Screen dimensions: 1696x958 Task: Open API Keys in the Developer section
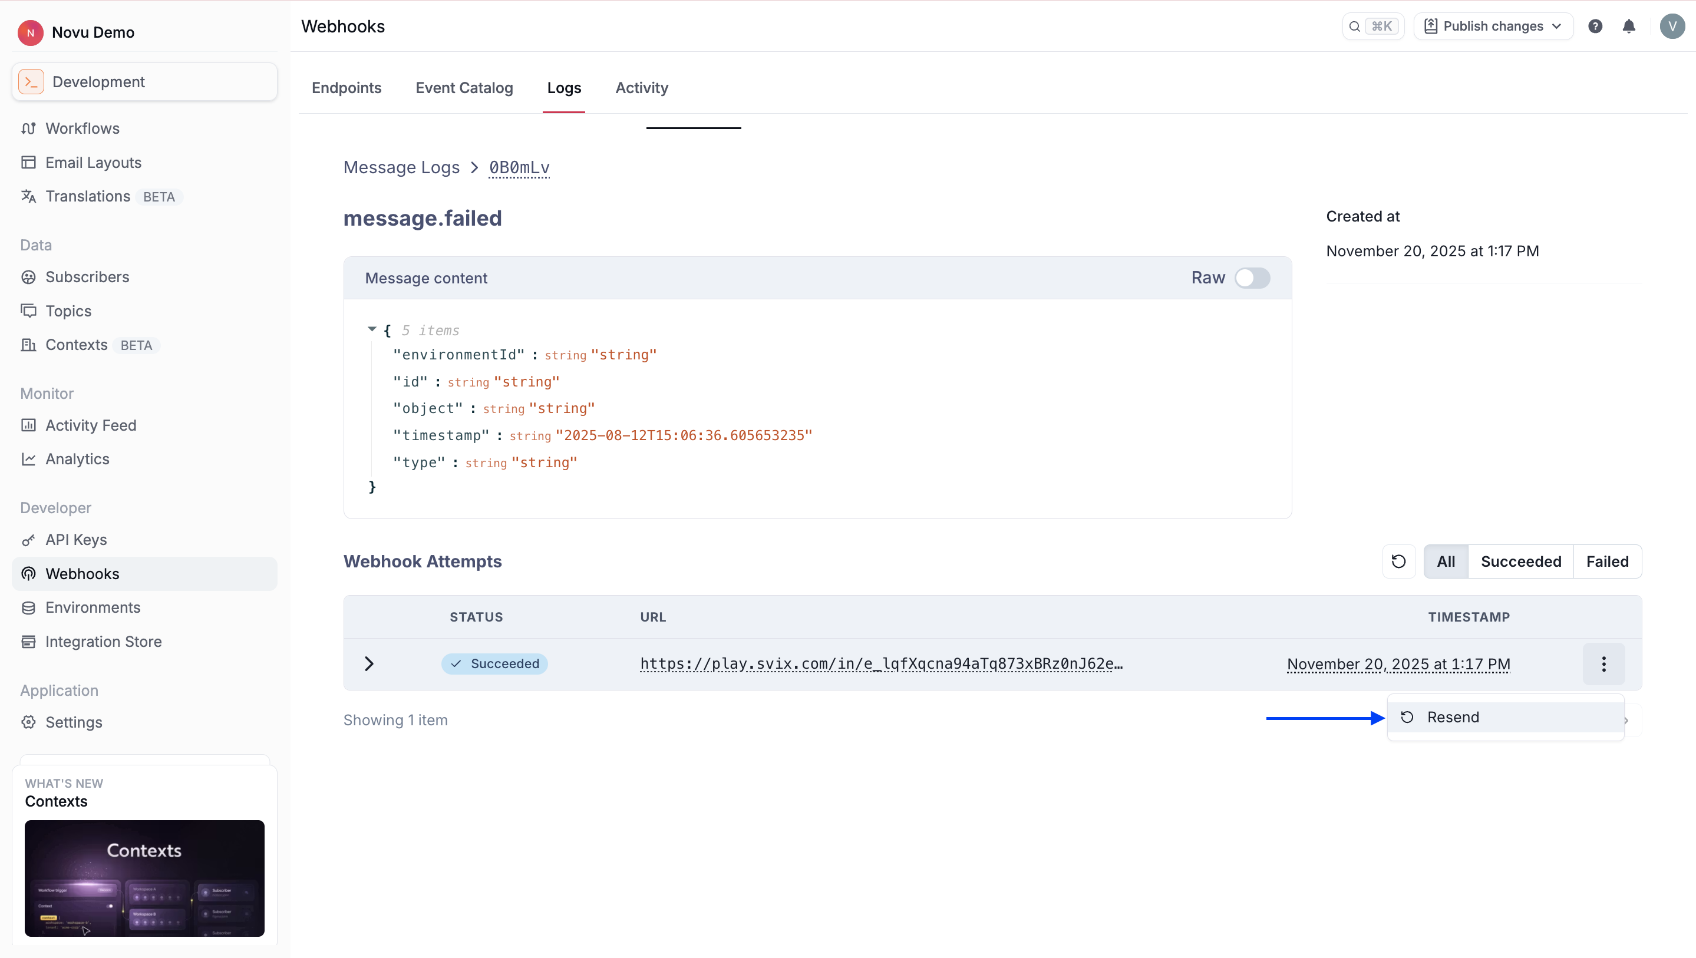point(75,540)
